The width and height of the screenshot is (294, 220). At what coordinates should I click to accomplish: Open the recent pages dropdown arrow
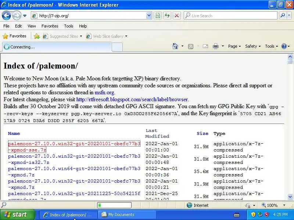[x=25, y=16]
